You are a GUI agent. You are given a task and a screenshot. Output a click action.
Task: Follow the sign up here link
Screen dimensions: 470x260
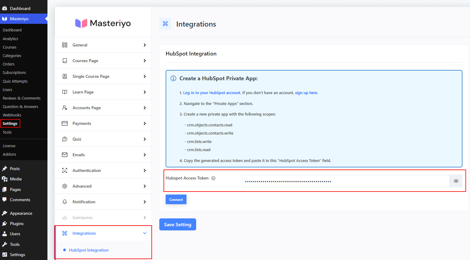[306, 93]
